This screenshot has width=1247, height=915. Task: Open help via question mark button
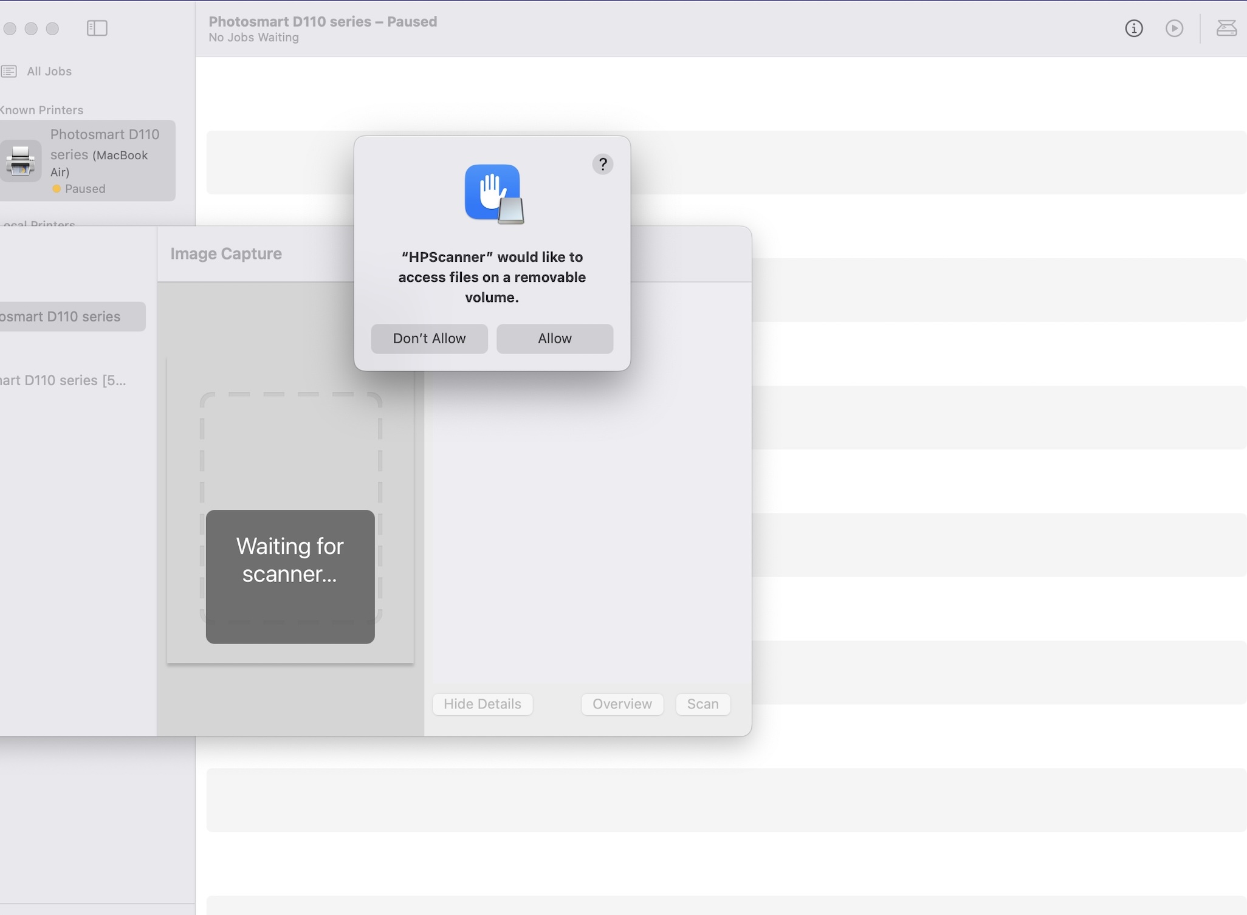(602, 164)
